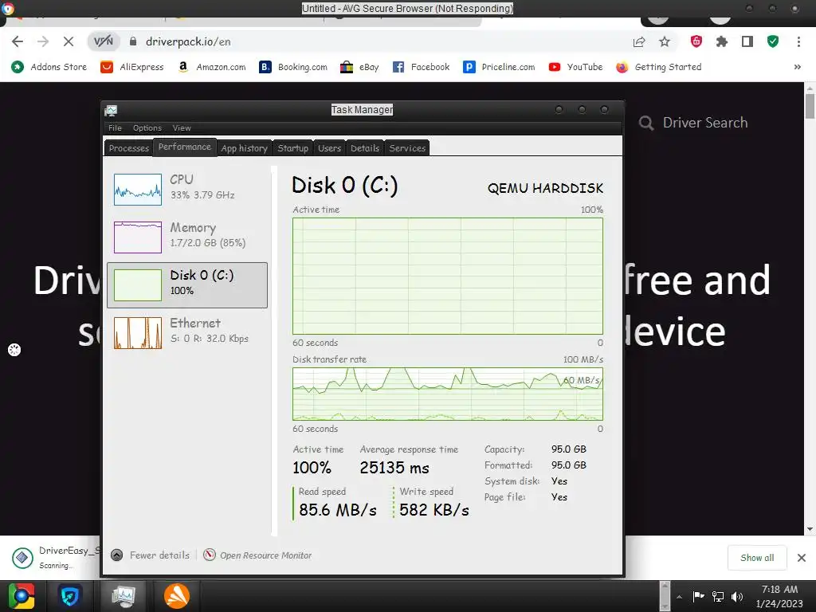Open the Addons Store bookmark
Screen dimensions: 816x612
(49, 67)
